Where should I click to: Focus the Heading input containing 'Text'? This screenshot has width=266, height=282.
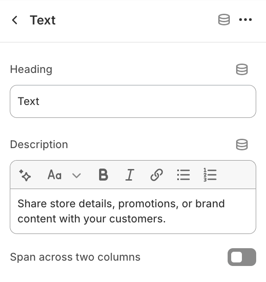tap(133, 101)
